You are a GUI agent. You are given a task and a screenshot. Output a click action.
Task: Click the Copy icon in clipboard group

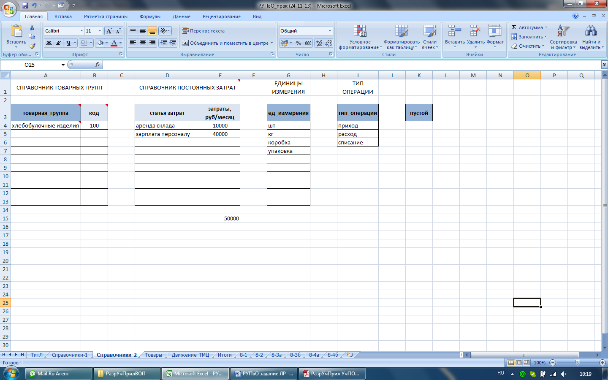click(32, 37)
